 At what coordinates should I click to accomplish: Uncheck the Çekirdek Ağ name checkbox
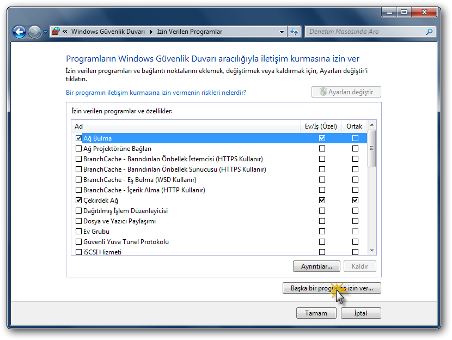78,200
